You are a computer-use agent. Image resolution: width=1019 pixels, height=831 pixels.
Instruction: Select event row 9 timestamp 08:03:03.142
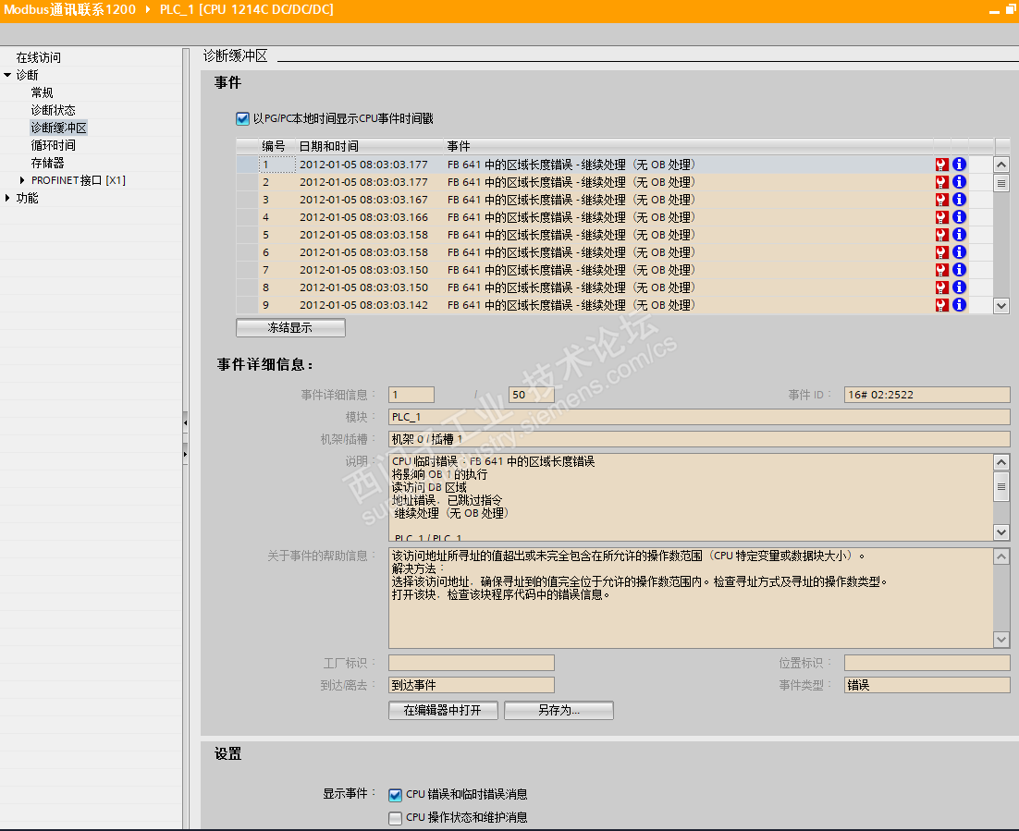point(364,305)
